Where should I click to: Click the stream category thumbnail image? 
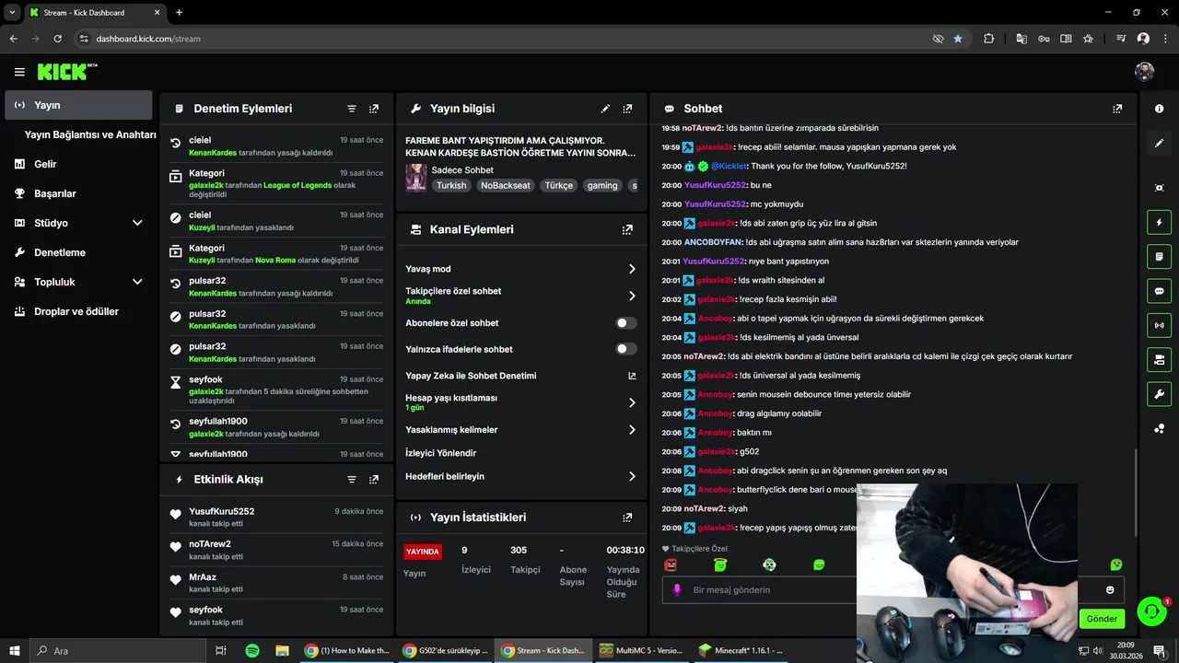pyautogui.click(x=416, y=178)
